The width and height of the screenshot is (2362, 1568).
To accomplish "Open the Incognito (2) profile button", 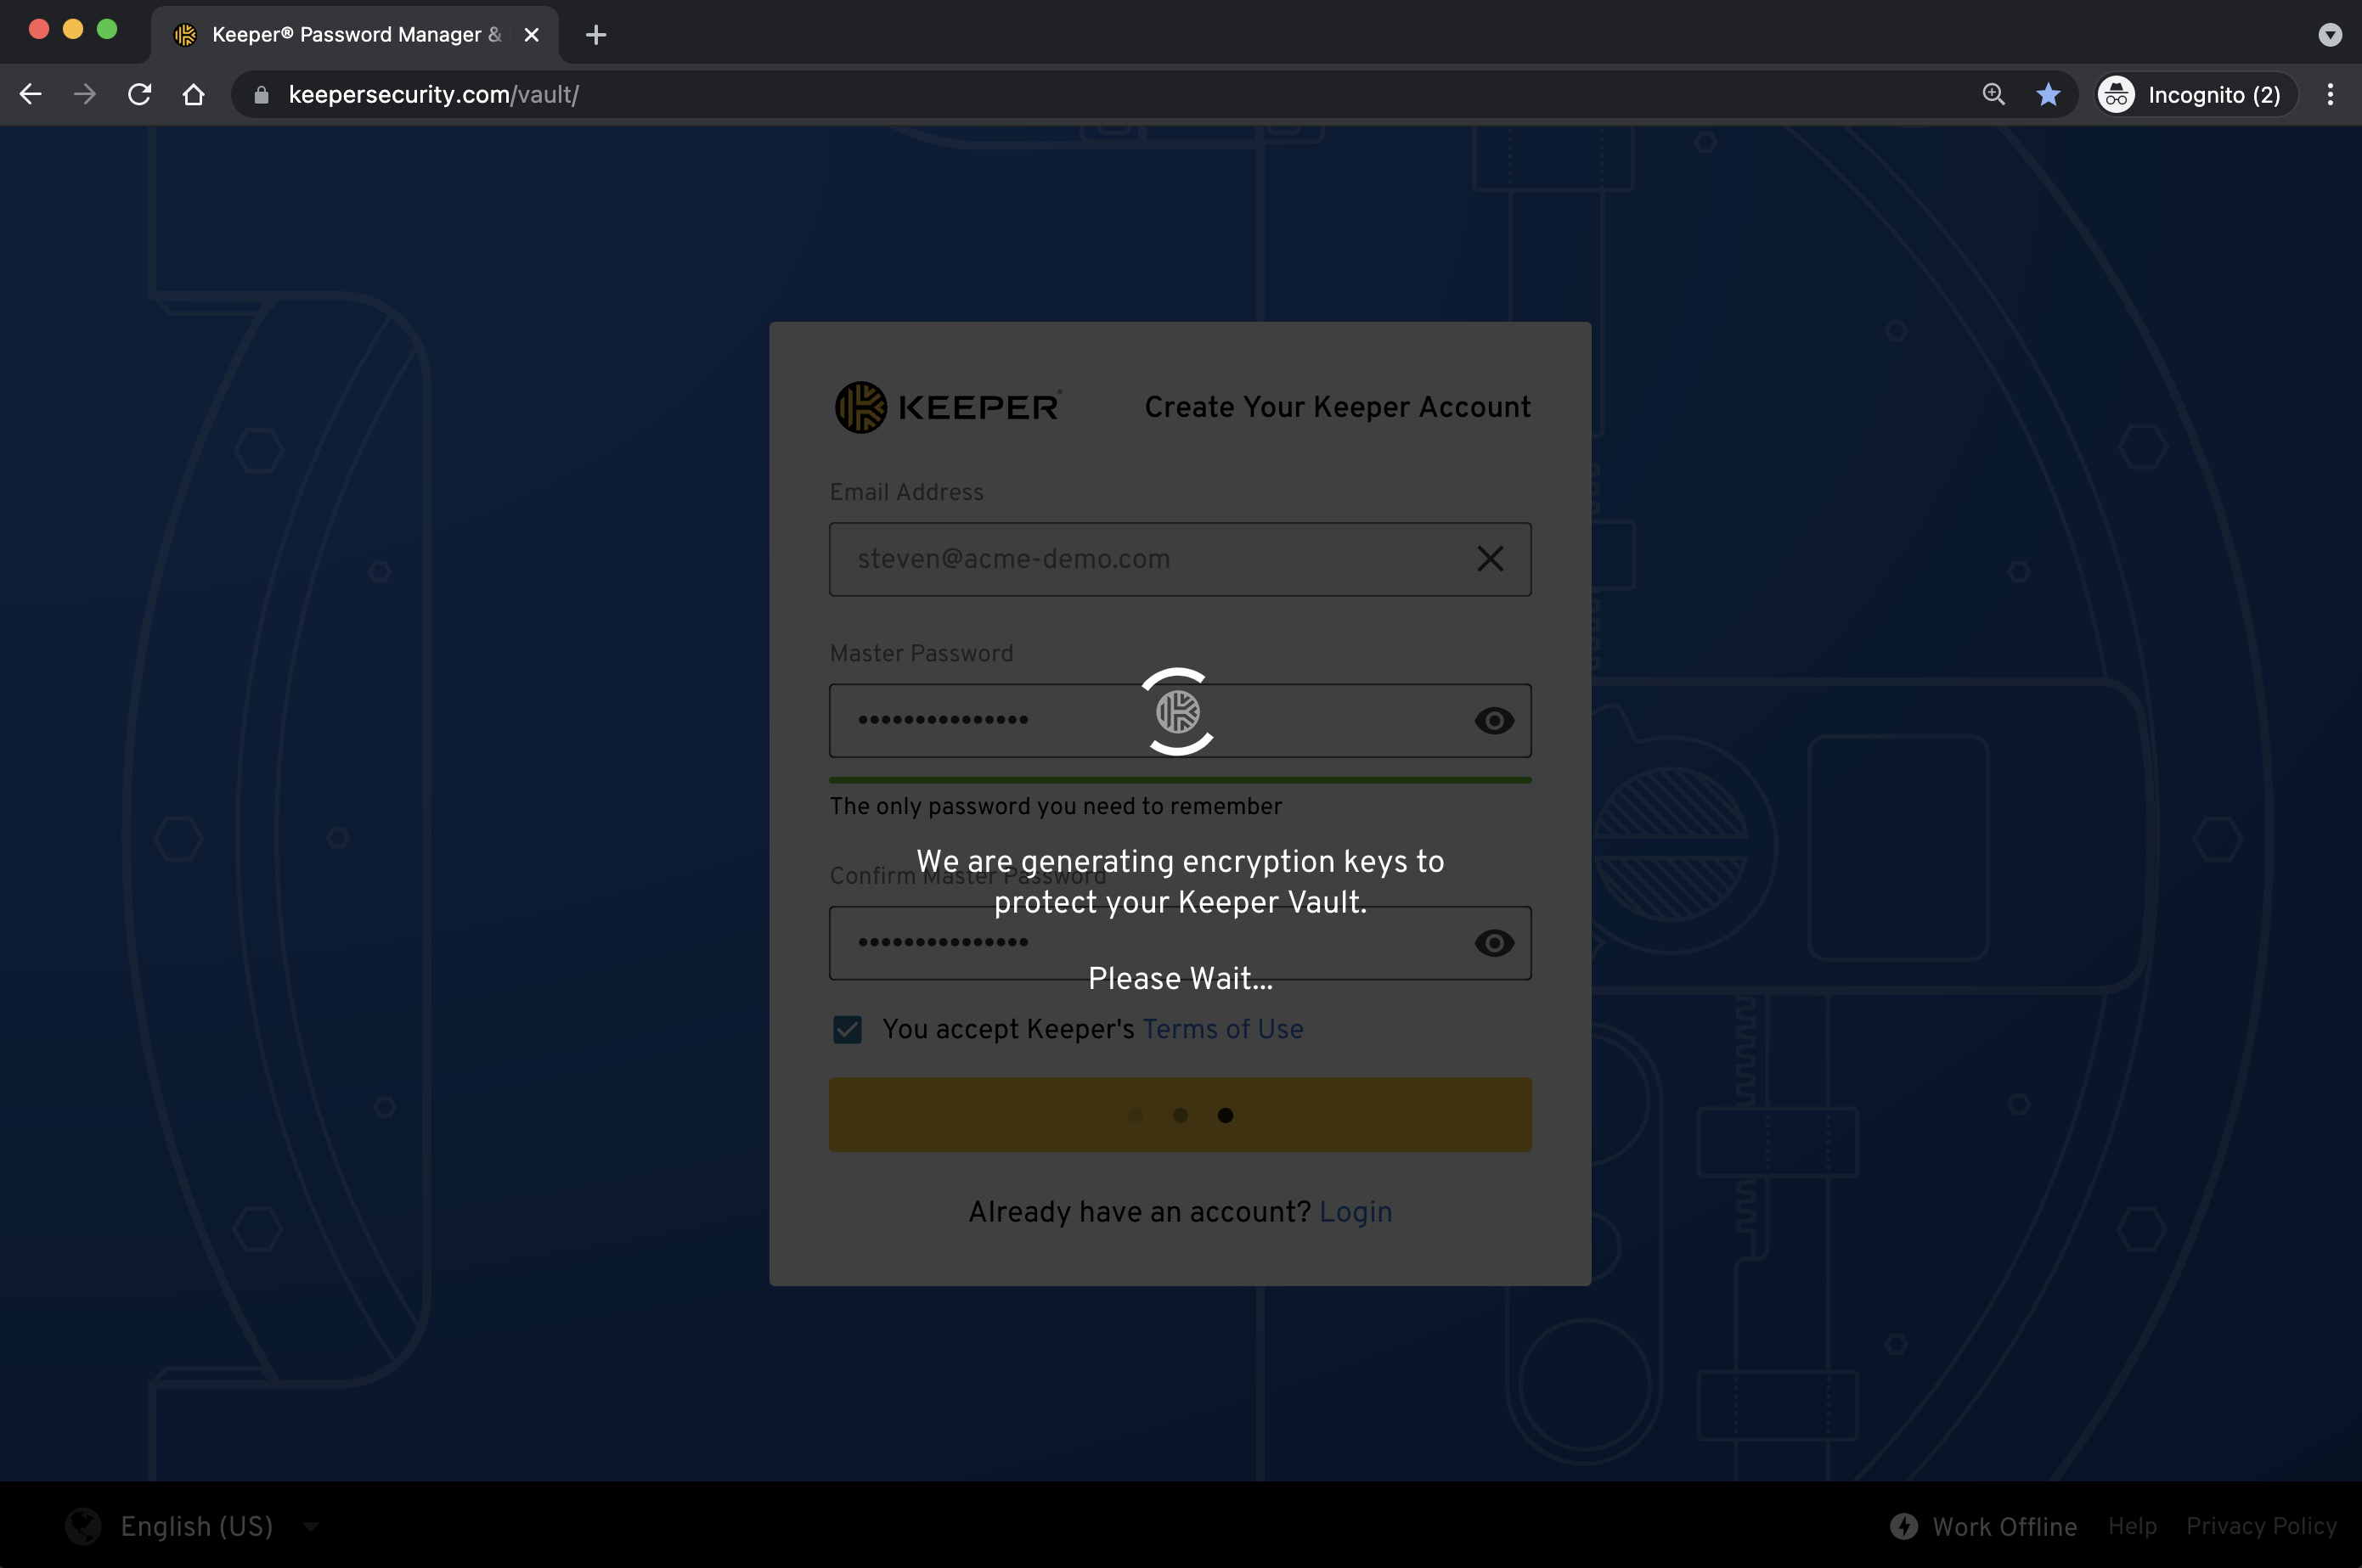I will pyautogui.click(x=2196, y=94).
